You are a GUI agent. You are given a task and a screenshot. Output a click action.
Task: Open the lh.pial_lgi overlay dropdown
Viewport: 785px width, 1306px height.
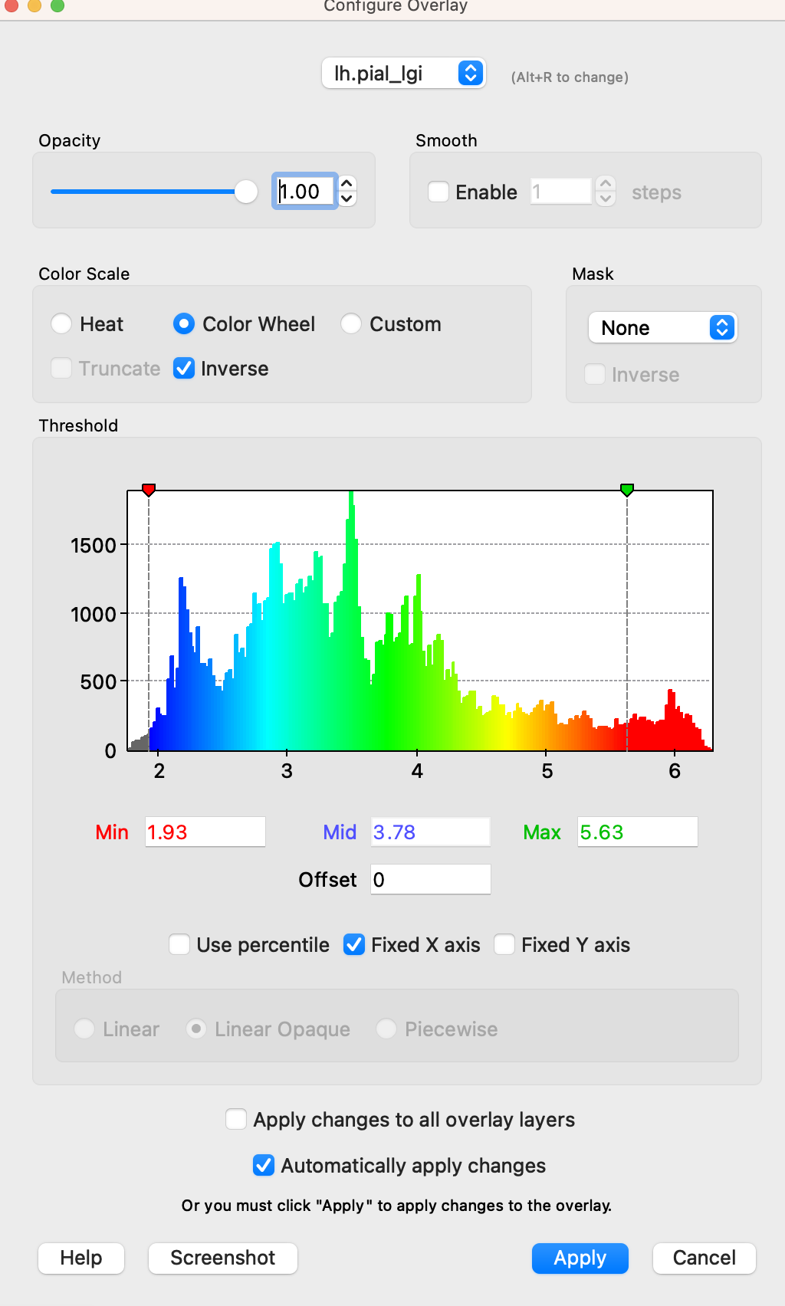pos(403,74)
